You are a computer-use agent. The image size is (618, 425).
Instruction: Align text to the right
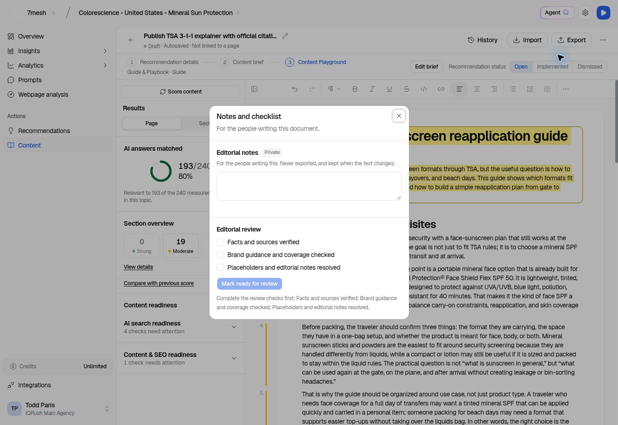pos(494,89)
